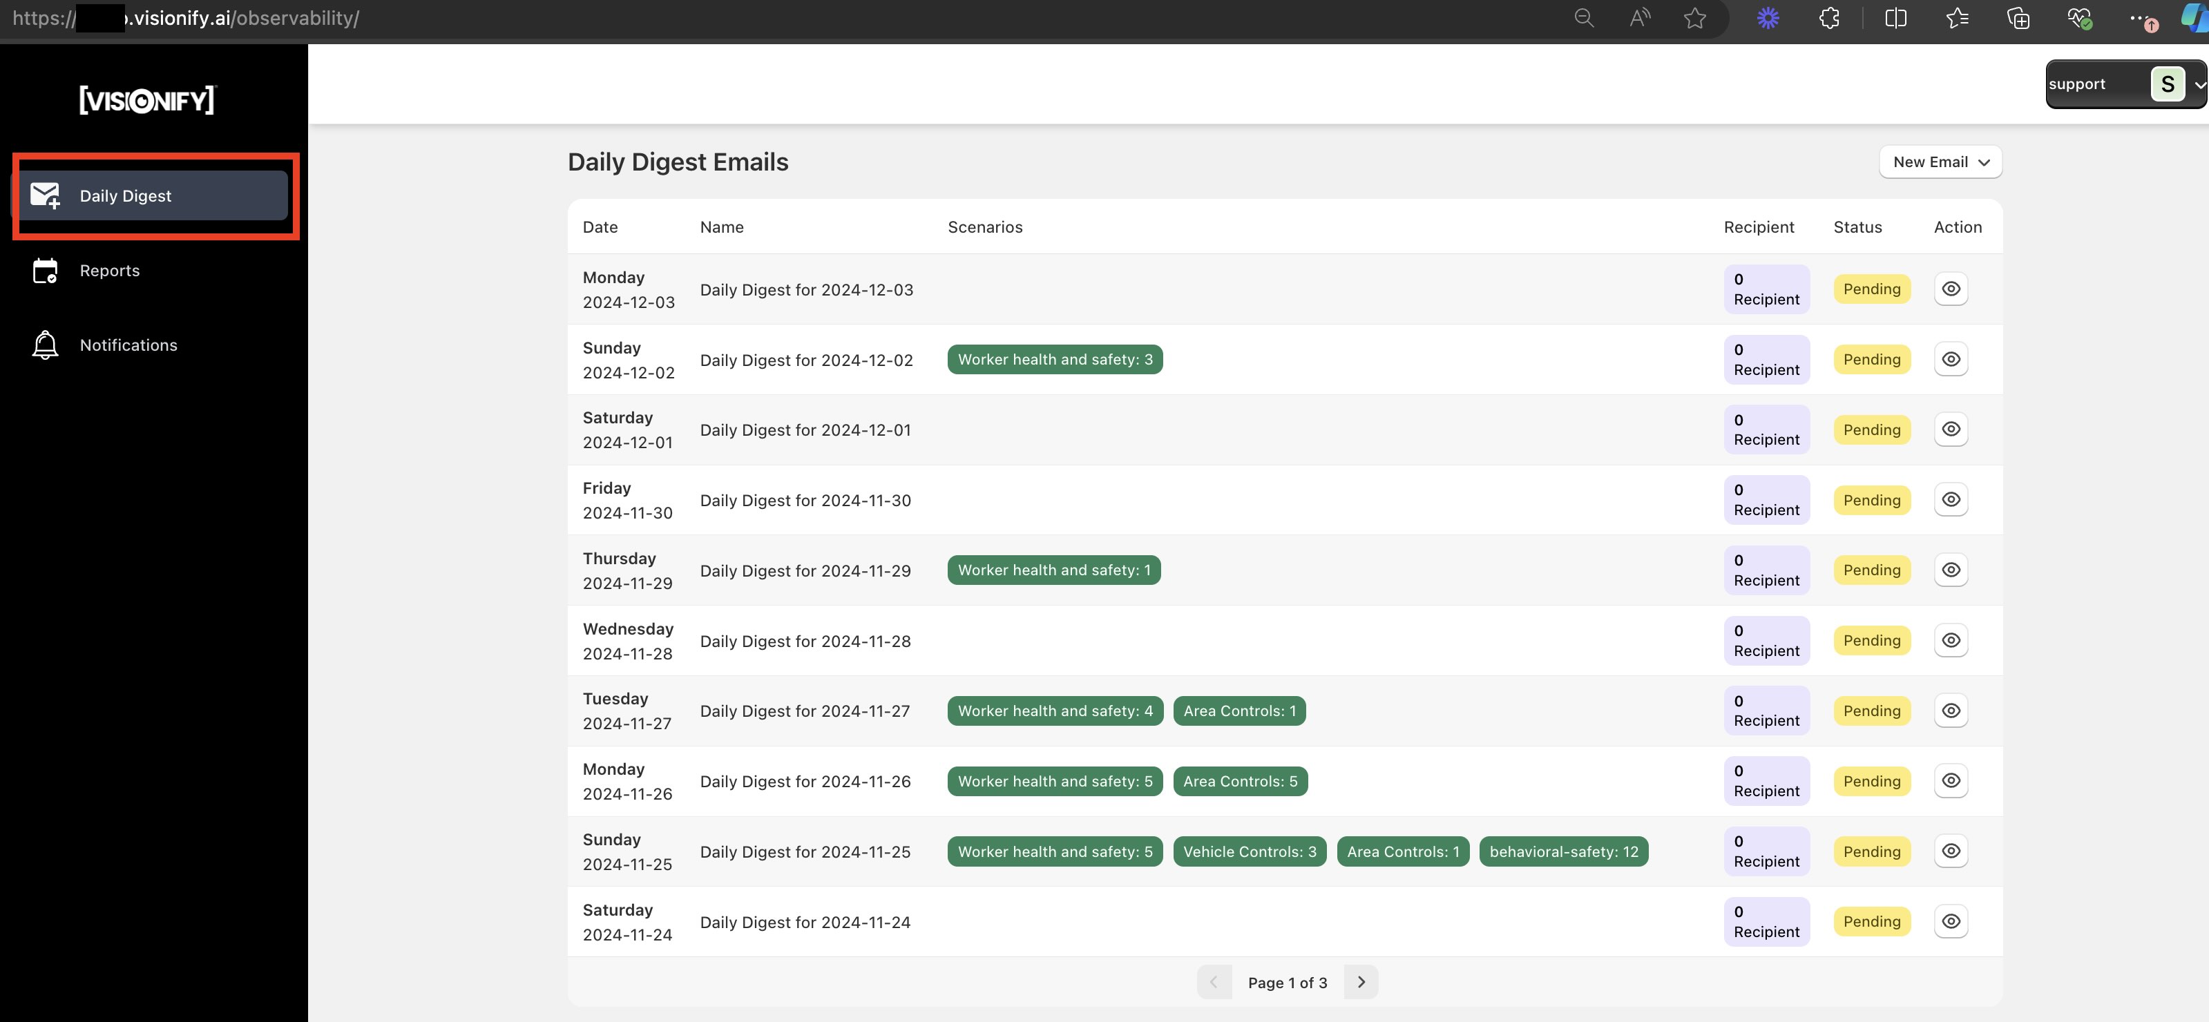Click Vehicle Controls: 3 tag

coord(1250,851)
